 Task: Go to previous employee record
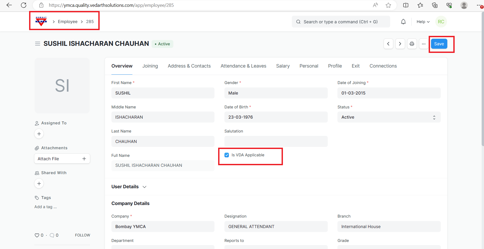(388, 44)
